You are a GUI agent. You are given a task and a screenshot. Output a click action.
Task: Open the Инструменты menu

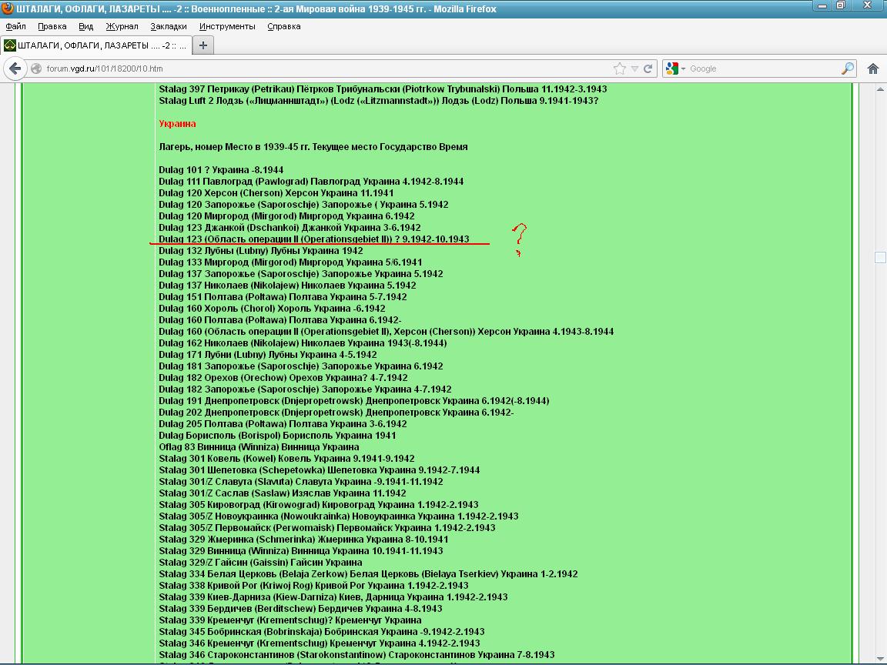(227, 26)
